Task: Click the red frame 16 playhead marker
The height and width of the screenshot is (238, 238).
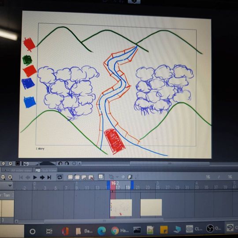Action: coord(113,185)
